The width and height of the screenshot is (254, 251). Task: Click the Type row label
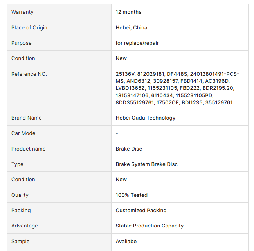coord(17,164)
